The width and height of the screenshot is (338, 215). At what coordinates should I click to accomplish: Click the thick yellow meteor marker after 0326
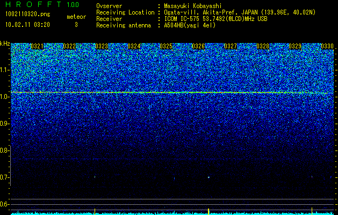208,211
